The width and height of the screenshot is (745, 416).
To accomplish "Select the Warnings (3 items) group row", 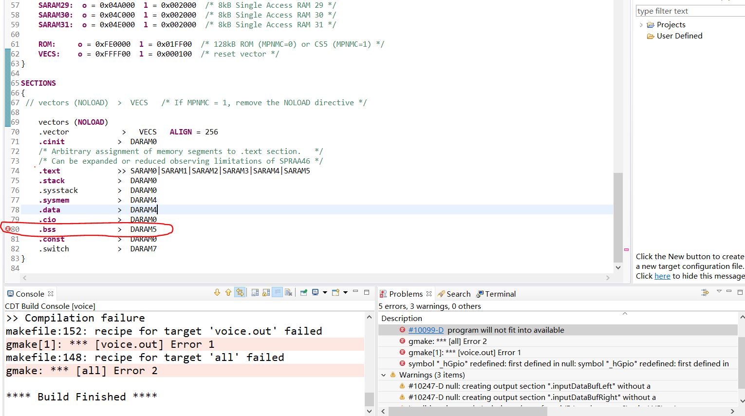I will [558, 375].
